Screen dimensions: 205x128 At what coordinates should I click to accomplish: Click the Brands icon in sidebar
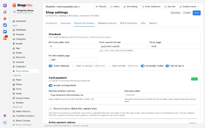click(14, 44)
